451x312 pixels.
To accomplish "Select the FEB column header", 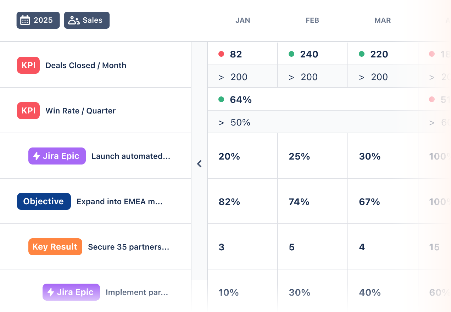I will tap(312, 20).
